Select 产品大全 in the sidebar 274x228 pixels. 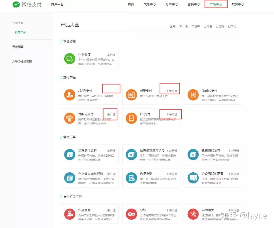pos(18,23)
